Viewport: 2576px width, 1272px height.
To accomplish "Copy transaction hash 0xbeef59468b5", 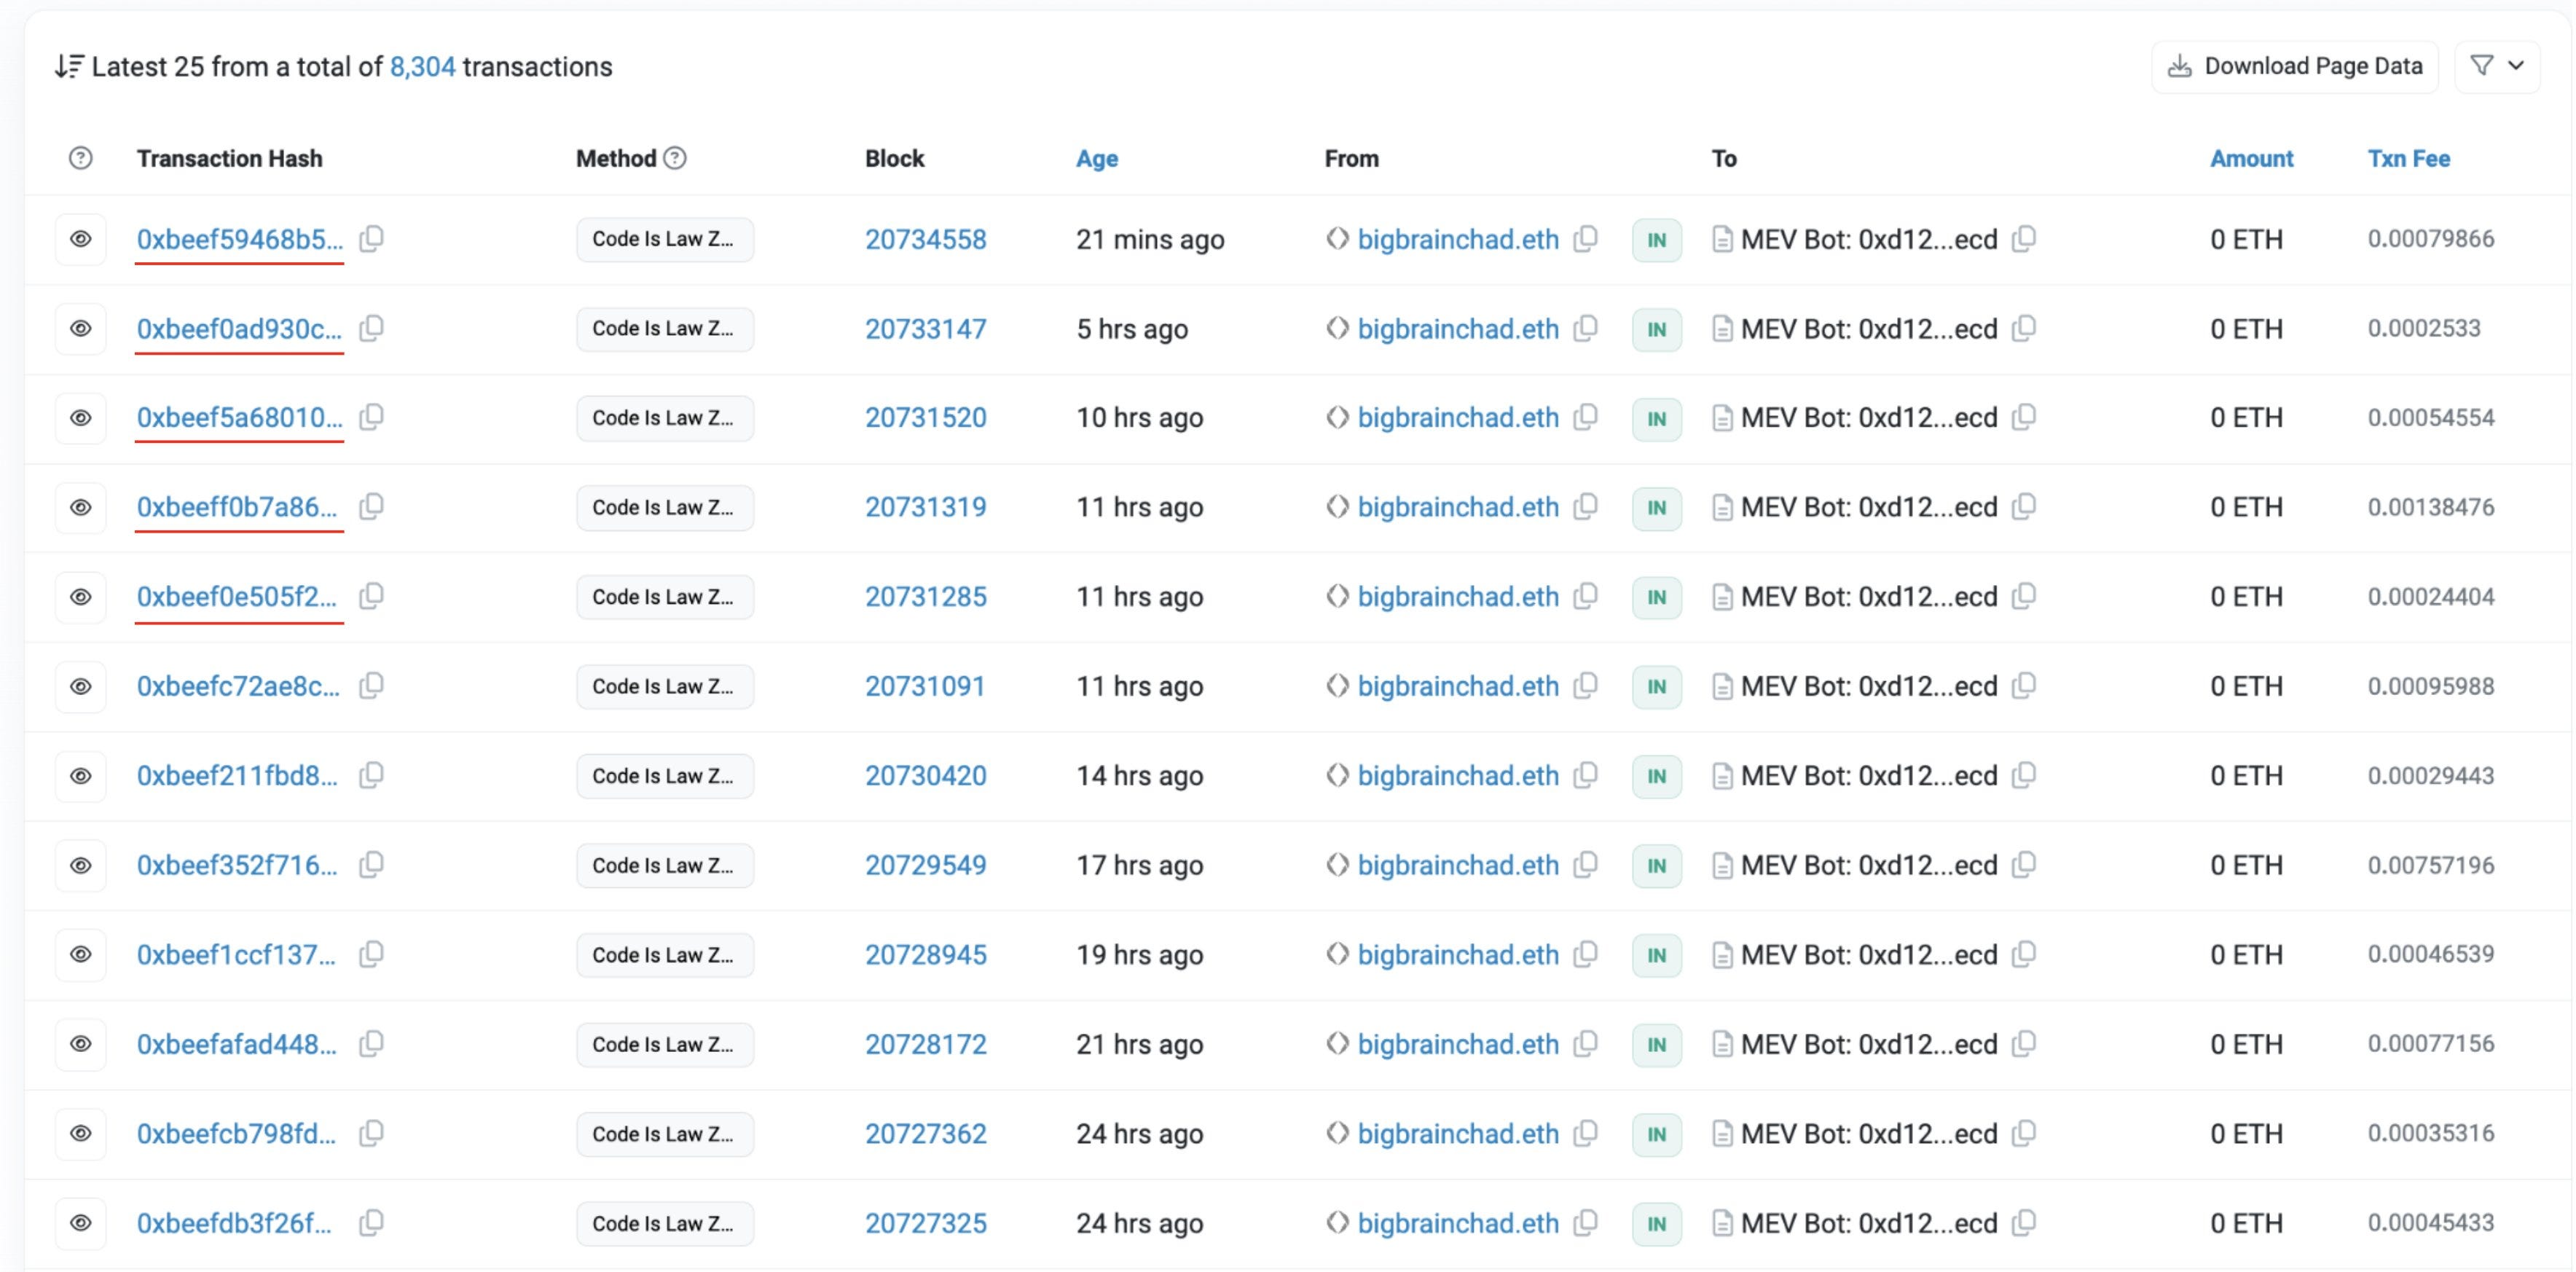I will pos(371,239).
